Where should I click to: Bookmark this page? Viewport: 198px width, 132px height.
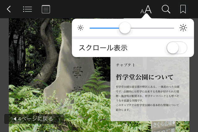pos(183,9)
